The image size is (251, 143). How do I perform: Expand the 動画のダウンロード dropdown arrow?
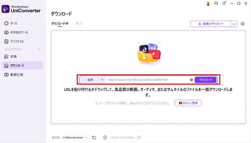coord(234,24)
